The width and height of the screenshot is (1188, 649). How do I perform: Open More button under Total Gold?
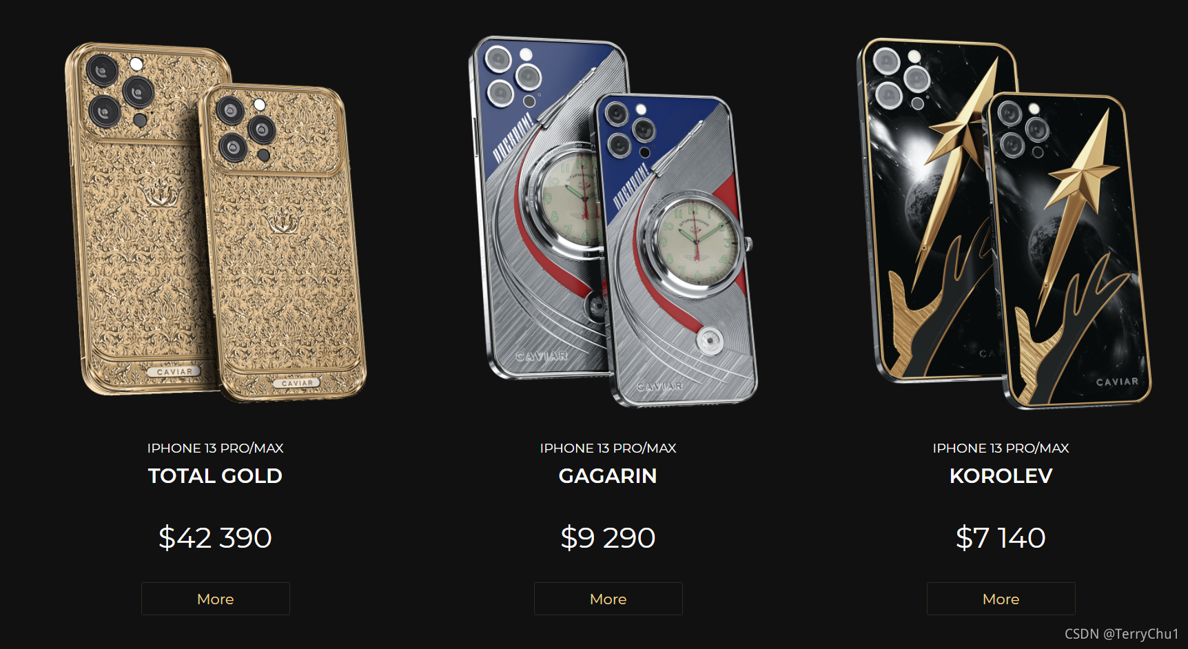coord(216,599)
